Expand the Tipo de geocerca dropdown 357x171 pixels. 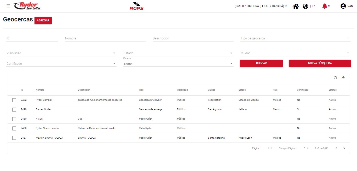[x=295, y=38]
